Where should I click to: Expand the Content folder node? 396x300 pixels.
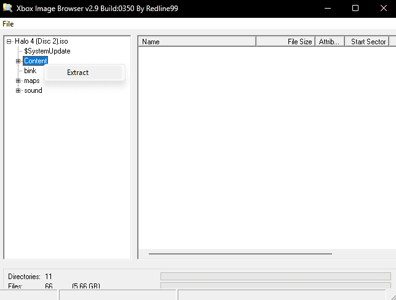[x=18, y=61]
